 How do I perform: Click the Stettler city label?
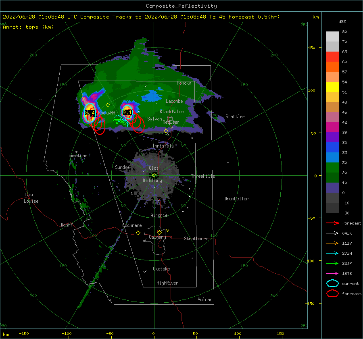(235, 116)
